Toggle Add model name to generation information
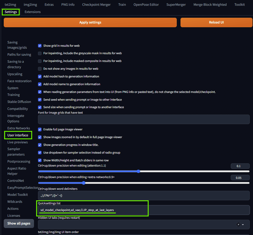253x235 pixels. 40,84
